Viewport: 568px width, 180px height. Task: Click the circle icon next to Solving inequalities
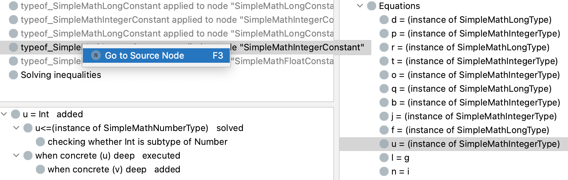point(13,75)
